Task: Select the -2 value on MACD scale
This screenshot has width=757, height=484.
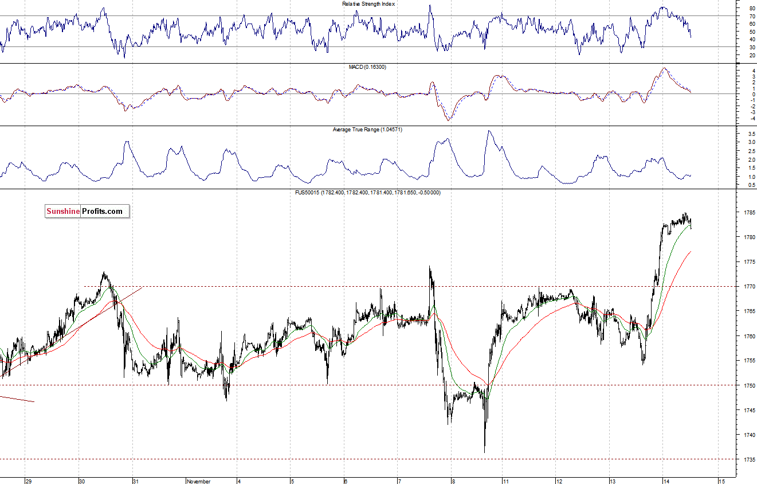Action: [752, 106]
